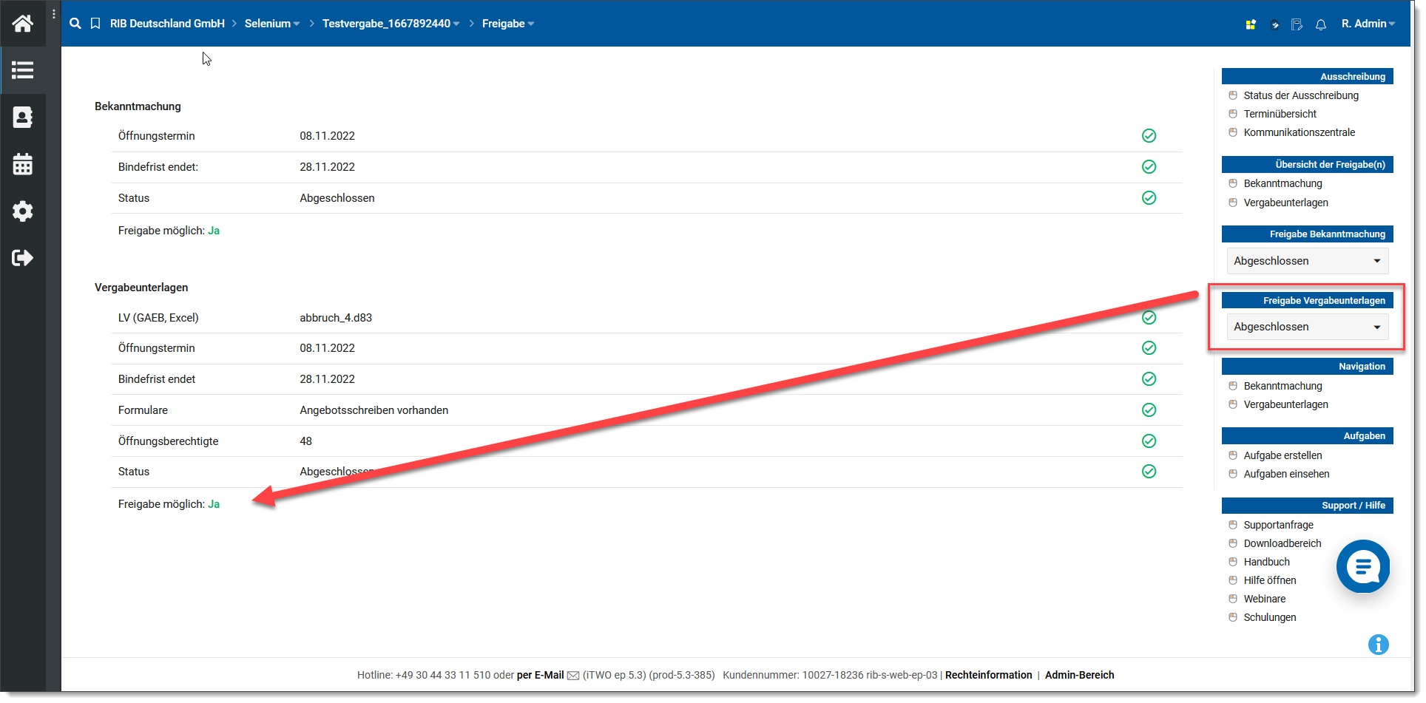Click the document icon beside Aufgabe erstellen

pos(1233,455)
